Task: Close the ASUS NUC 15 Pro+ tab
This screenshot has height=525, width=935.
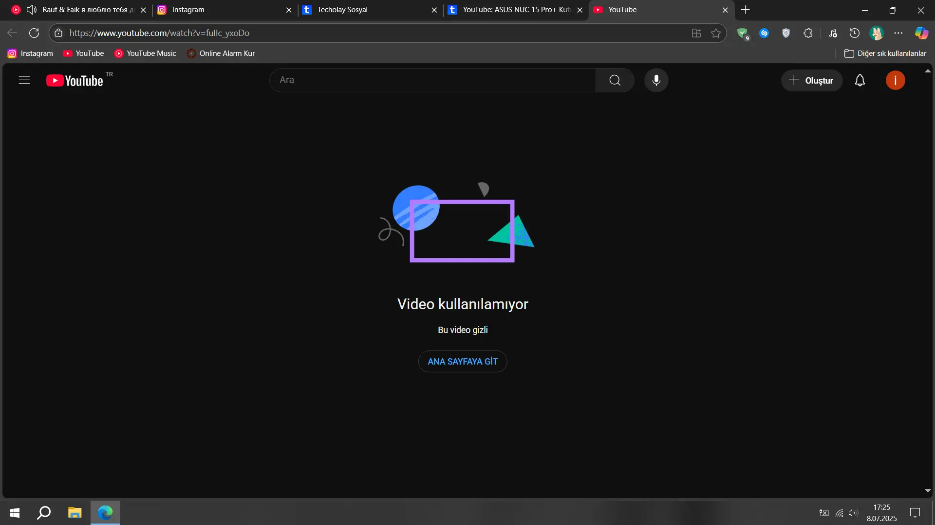Action: pyautogui.click(x=580, y=10)
